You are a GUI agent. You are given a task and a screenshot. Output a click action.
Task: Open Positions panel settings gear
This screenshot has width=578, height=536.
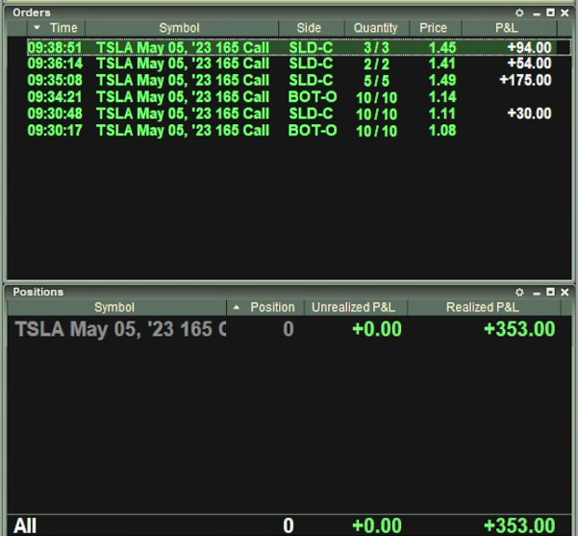click(519, 293)
